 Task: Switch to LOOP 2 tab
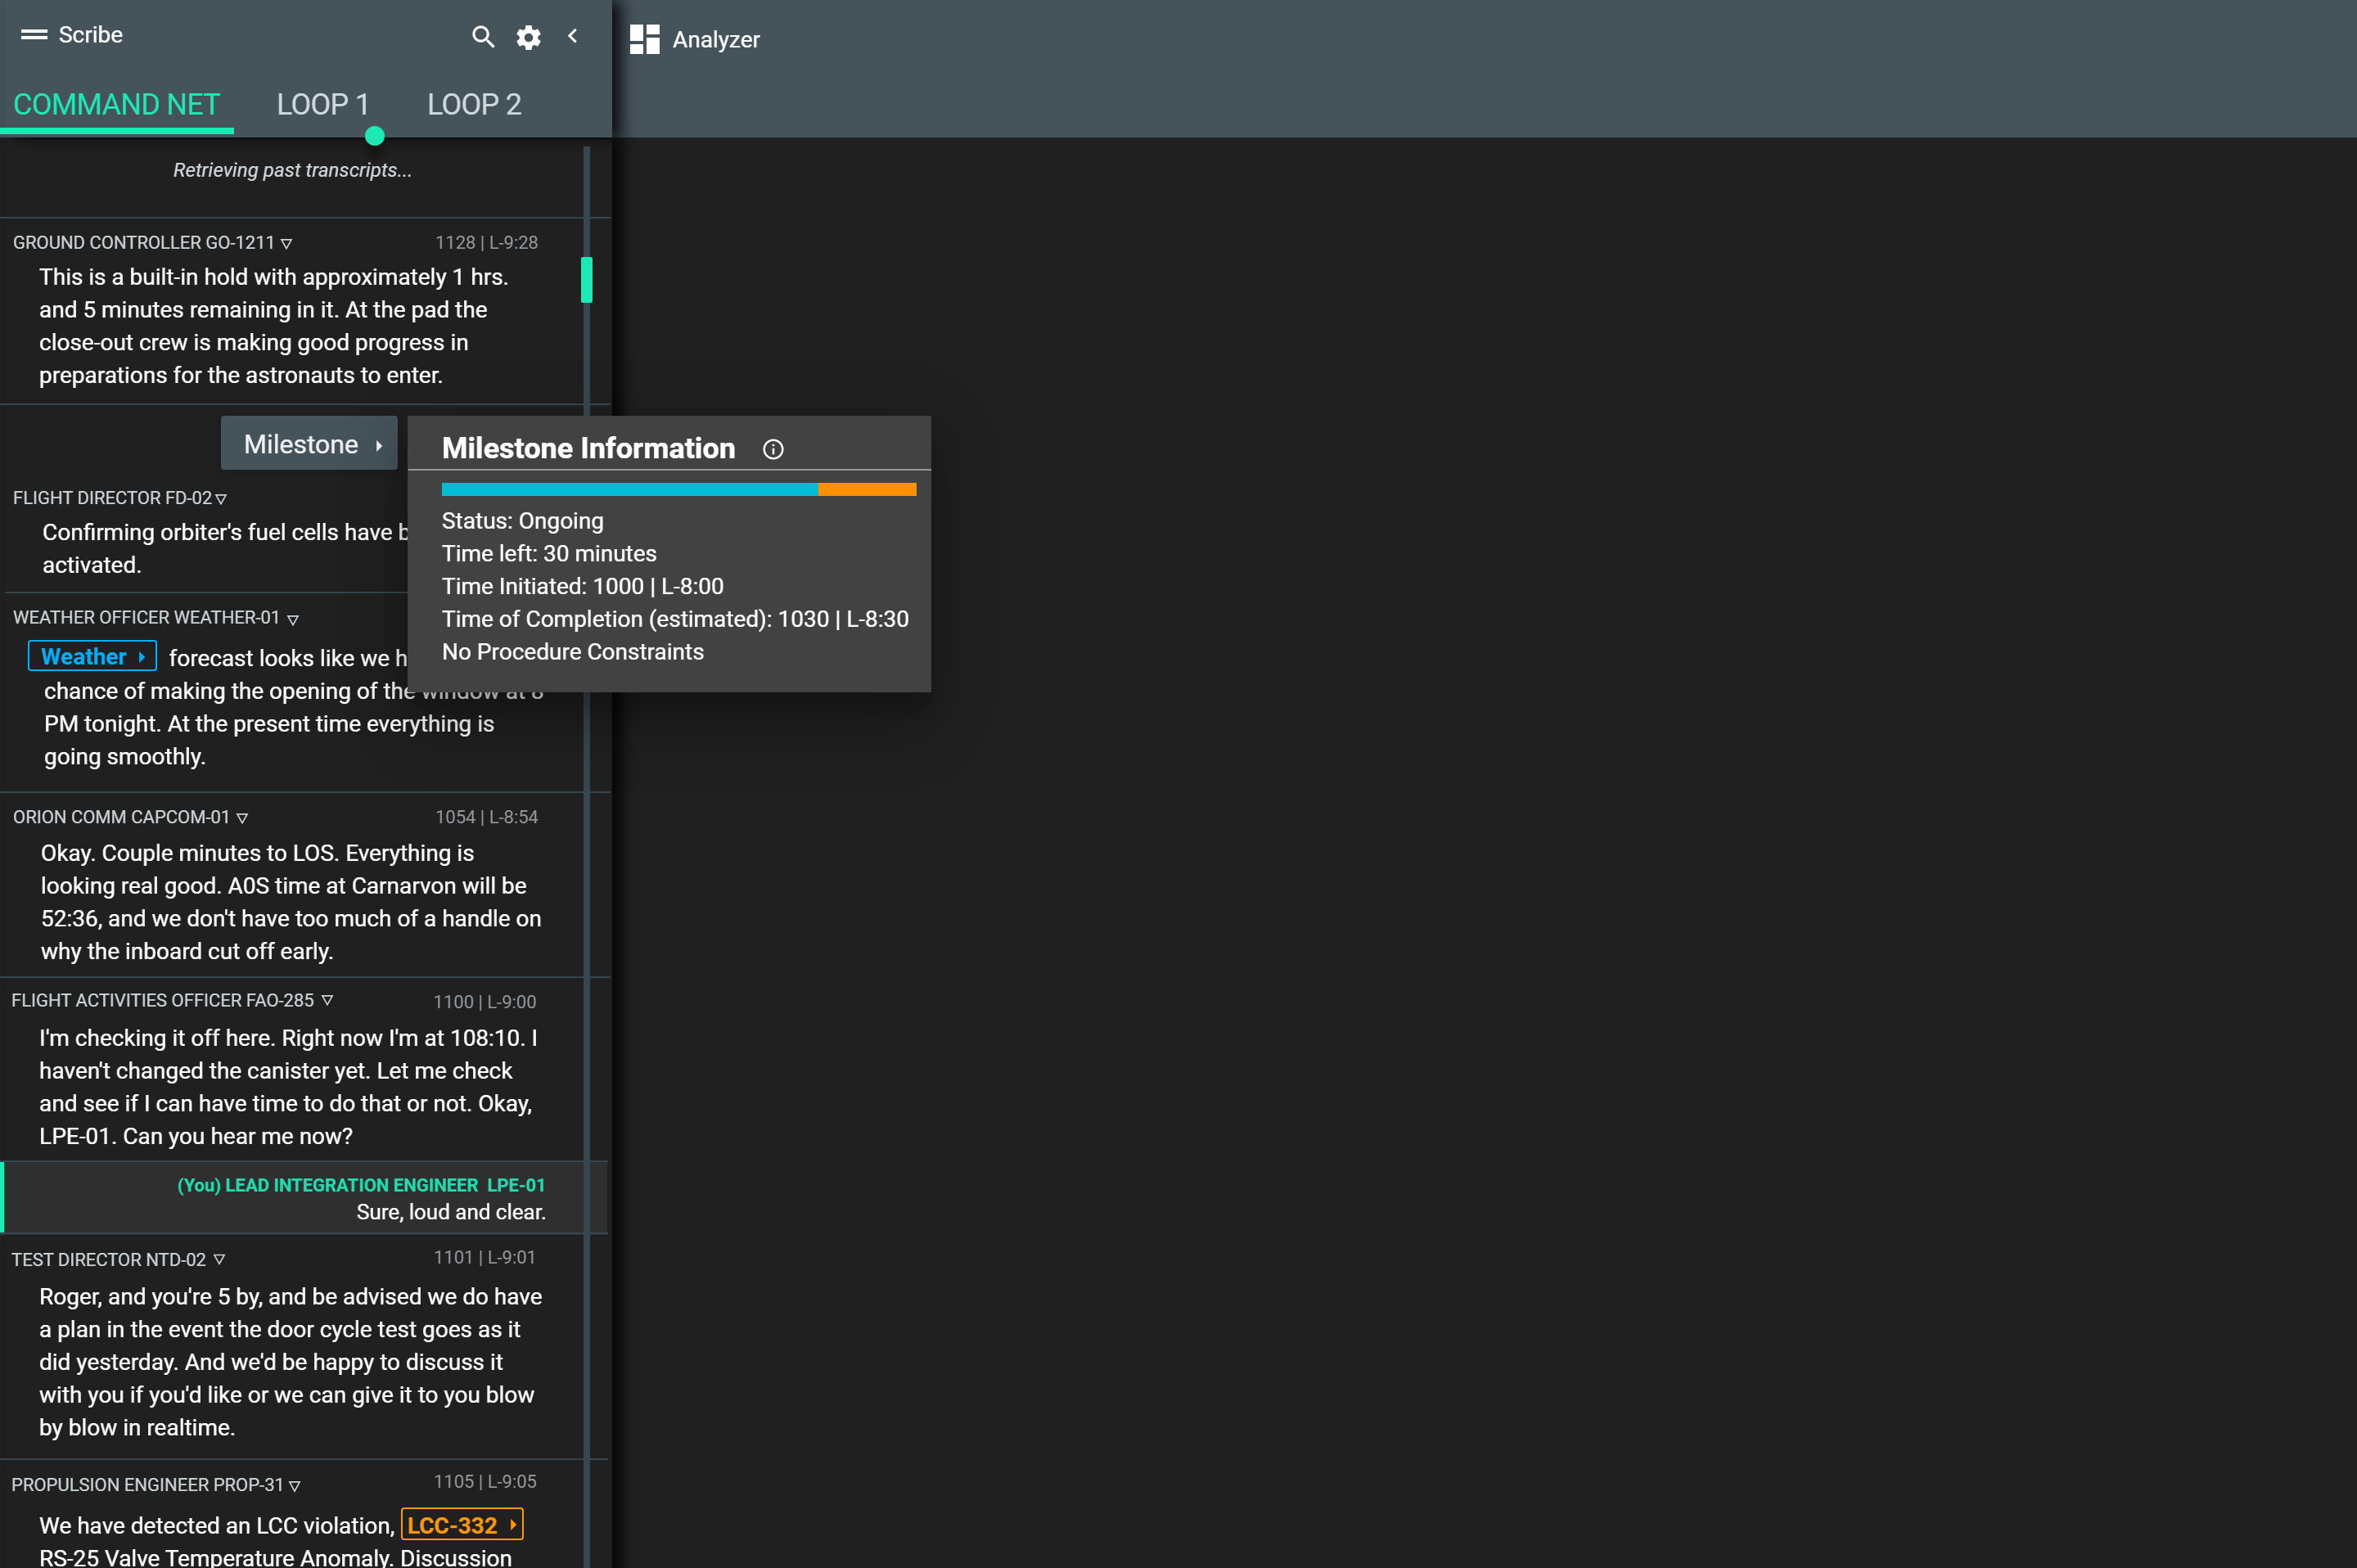(472, 103)
